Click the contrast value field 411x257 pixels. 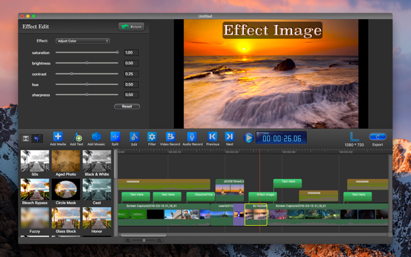[130, 74]
